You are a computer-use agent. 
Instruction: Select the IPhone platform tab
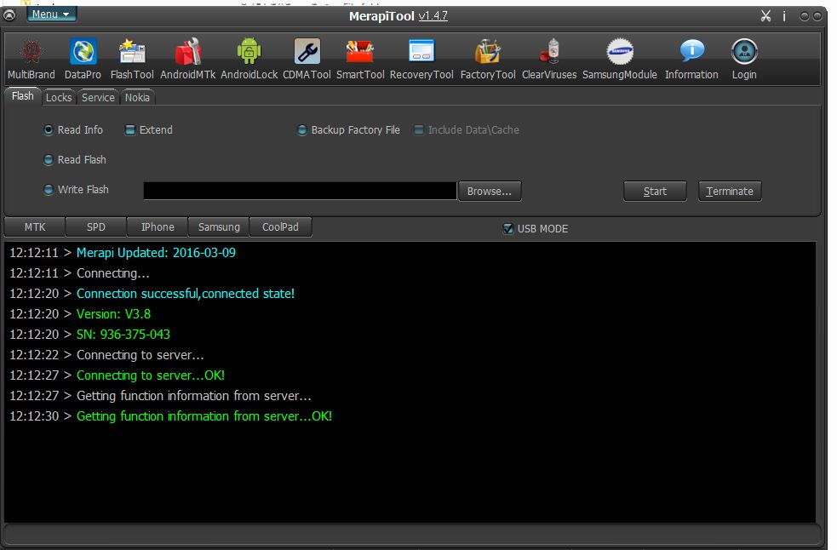point(158,227)
